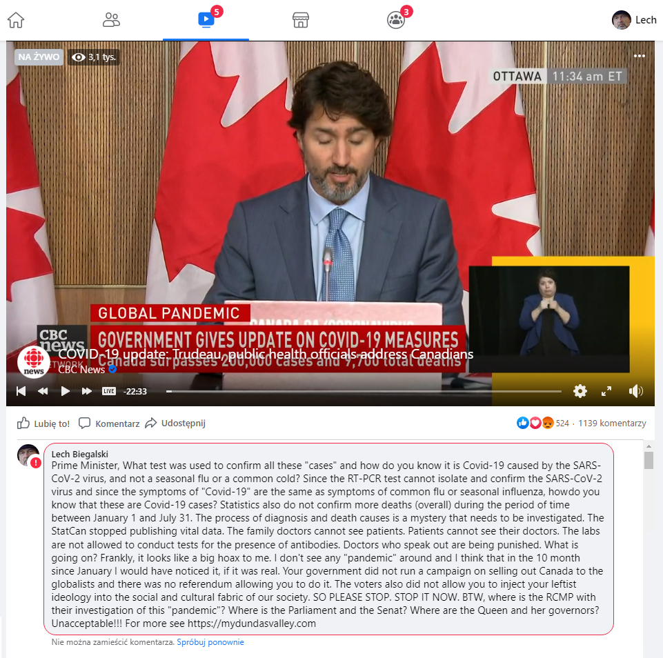663x658 pixels.
Task: Open the 1139 komentarzy comments count
Action: point(612,423)
